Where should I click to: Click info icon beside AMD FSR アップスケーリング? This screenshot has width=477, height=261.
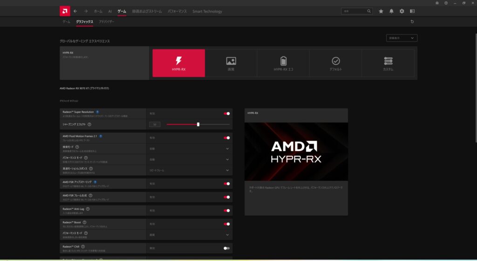click(95, 182)
